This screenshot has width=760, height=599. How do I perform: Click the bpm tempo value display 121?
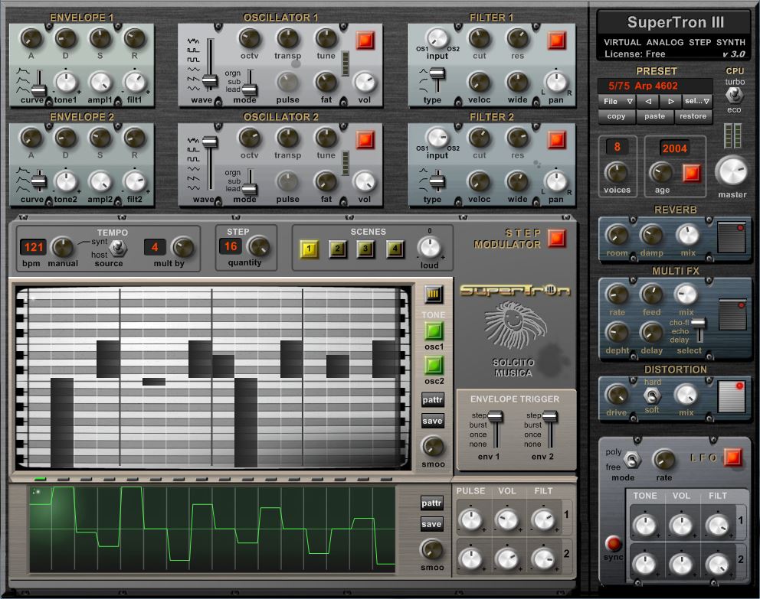34,247
